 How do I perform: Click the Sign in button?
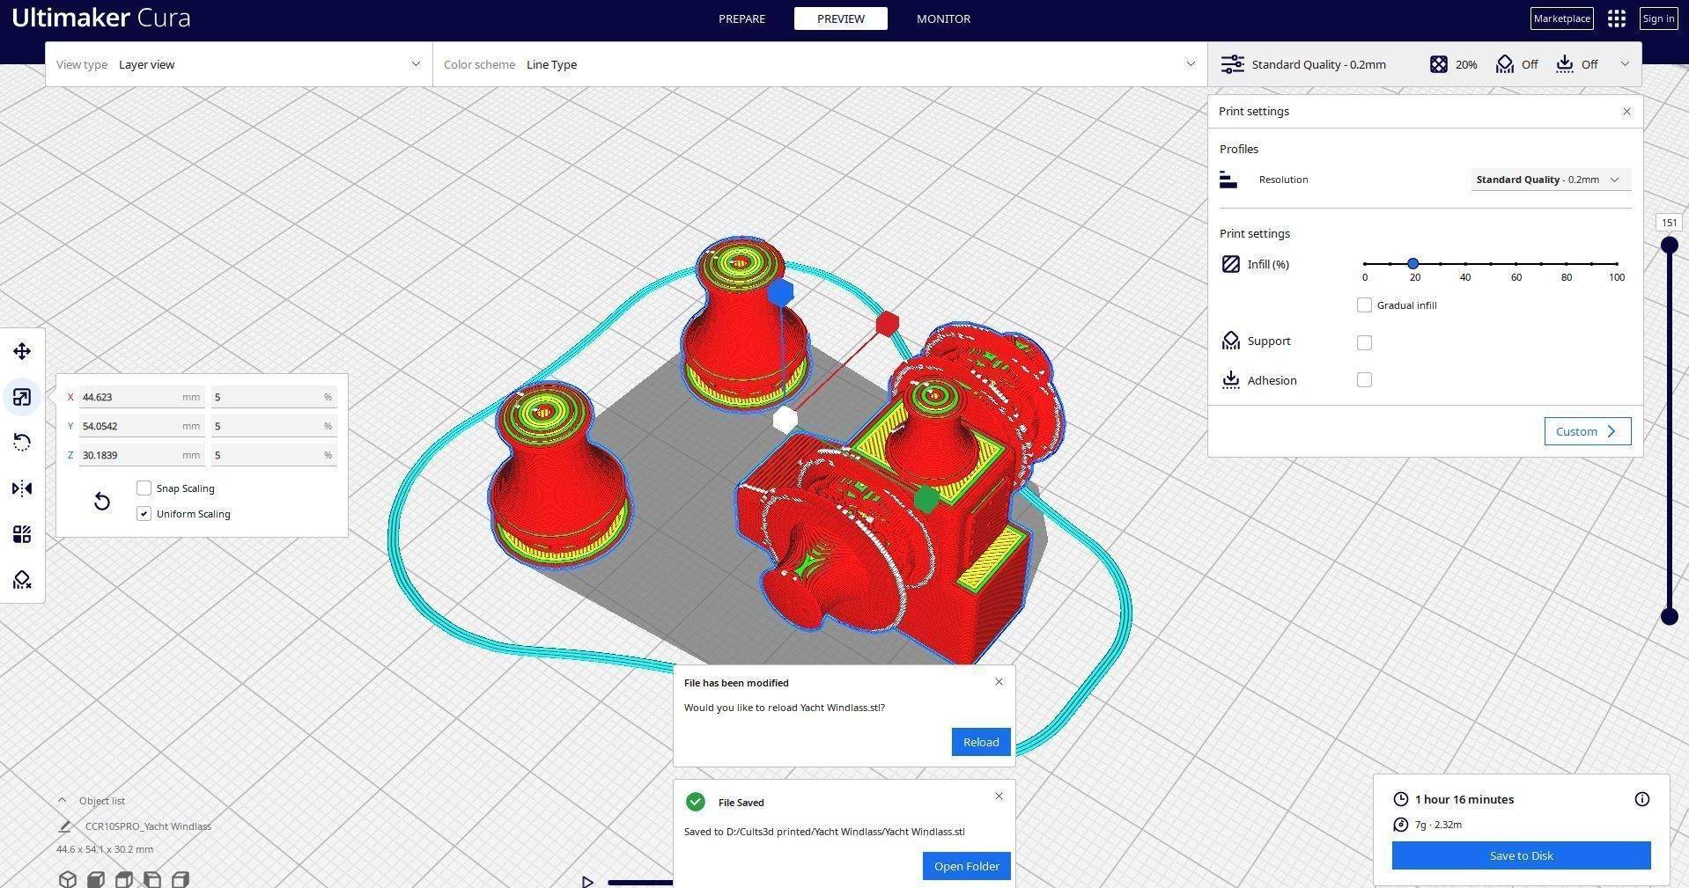(x=1658, y=18)
